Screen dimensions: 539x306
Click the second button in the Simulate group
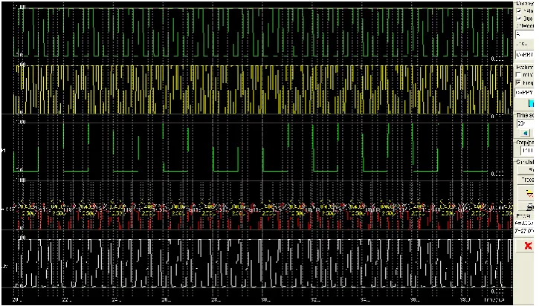tap(526, 180)
